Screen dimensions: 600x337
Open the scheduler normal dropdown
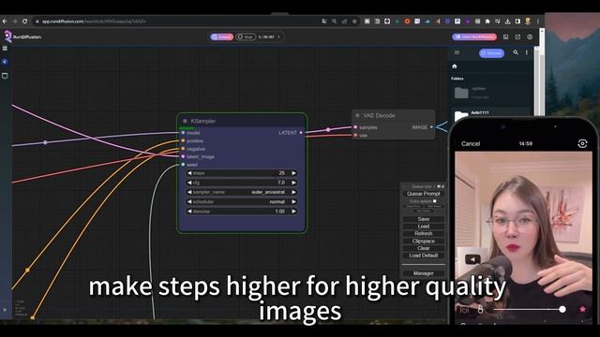tap(242, 202)
